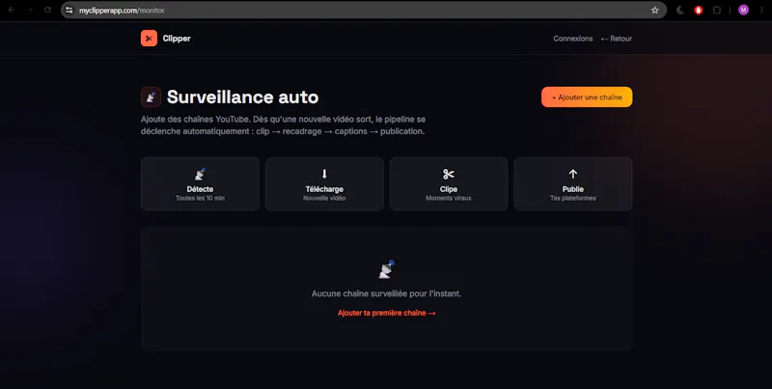The image size is (772, 389).
Task: Reload the page with browser refresh icon
Action: coord(47,10)
